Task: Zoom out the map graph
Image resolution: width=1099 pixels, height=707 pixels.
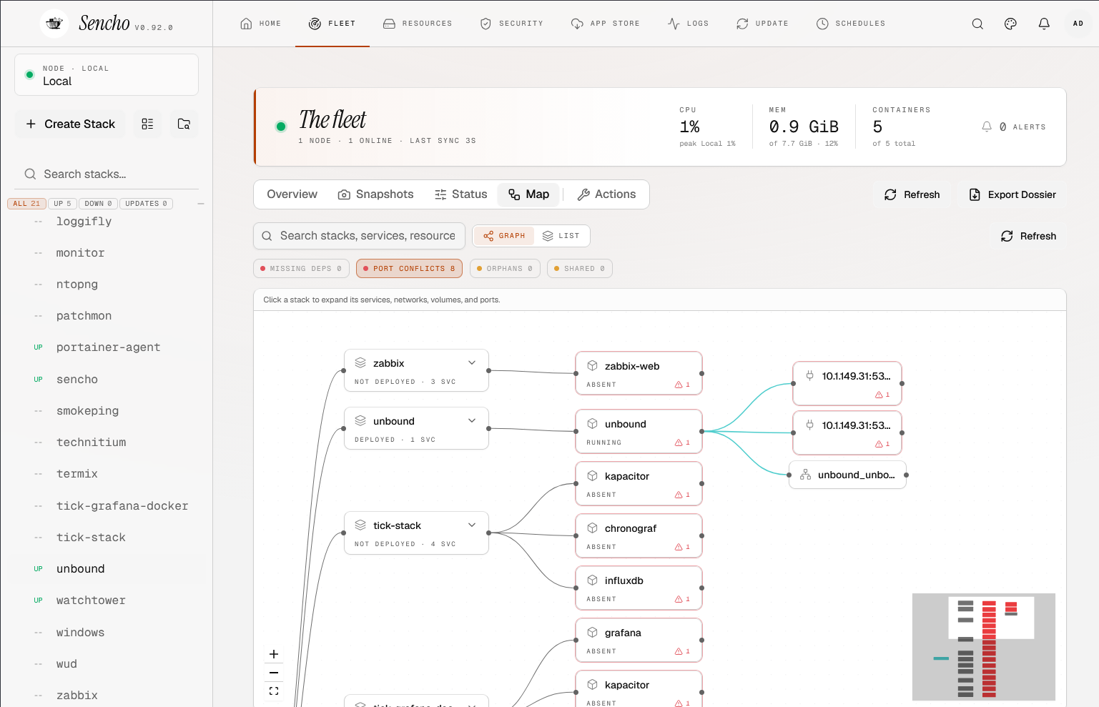Action: pos(274,673)
